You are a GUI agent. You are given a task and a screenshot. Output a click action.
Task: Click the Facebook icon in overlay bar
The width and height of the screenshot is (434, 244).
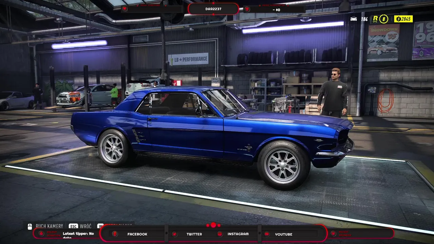pyautogui.click(x=115, y=234)
